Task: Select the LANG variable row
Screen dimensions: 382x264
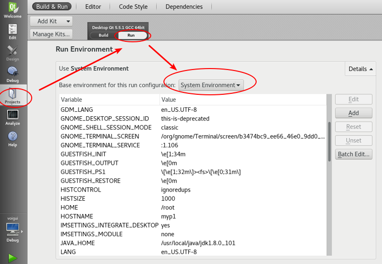Action: [x=193, y=252]
